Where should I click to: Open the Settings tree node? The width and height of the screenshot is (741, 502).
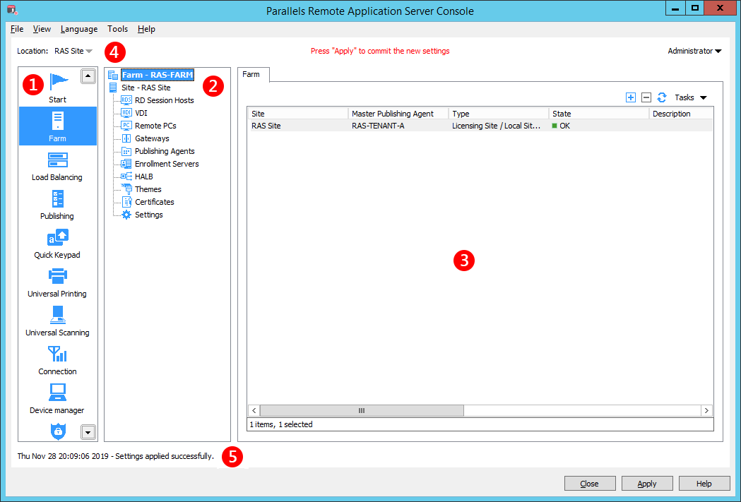(x=149, y=215)
